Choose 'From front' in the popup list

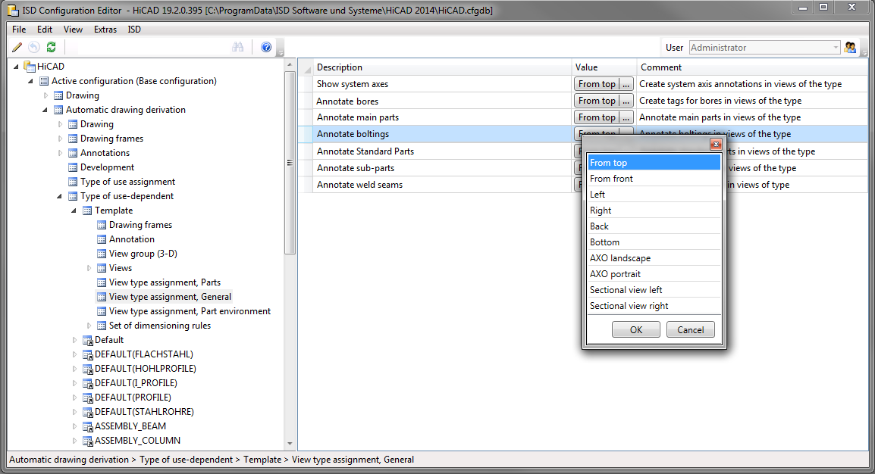click(611, 179)
